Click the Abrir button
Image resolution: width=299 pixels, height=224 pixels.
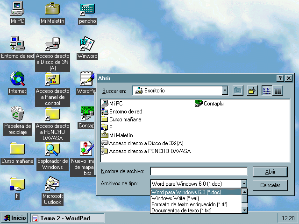270,172
